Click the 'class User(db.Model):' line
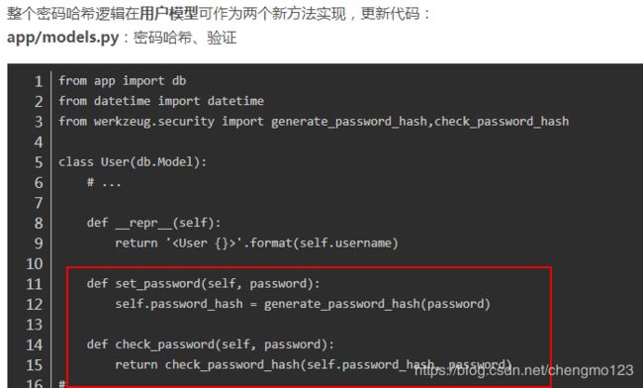 (133, 162)
